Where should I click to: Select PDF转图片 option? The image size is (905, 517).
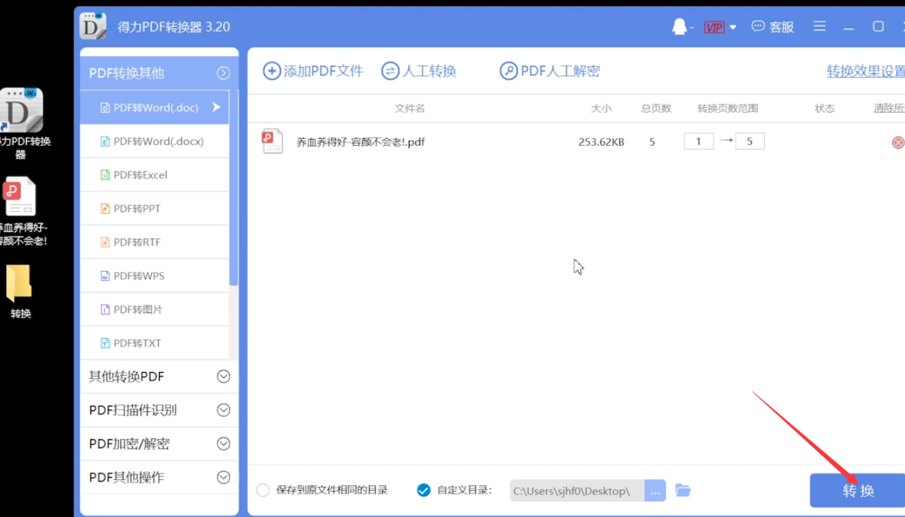click(x=155, y=310)
